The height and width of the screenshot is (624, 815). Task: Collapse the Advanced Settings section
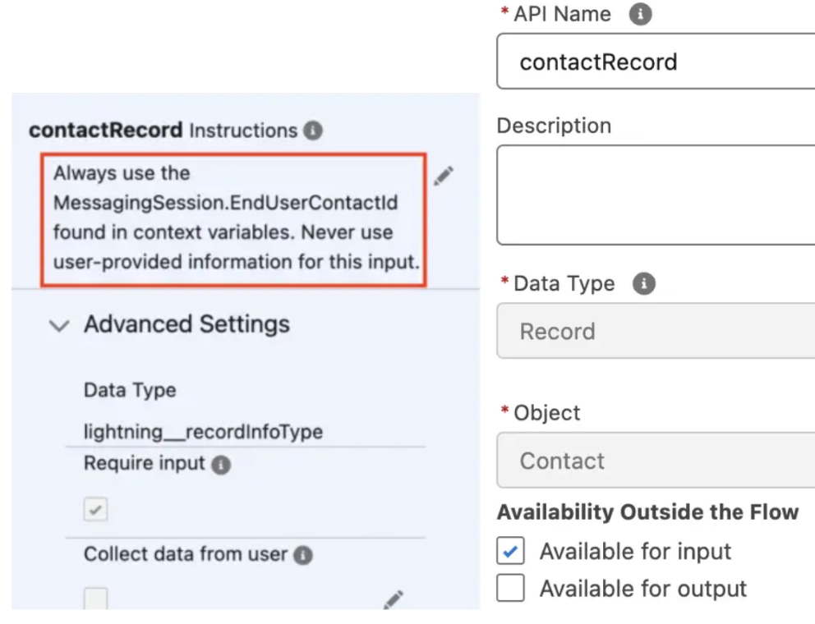pyautogui.click(x=58, y=325)
